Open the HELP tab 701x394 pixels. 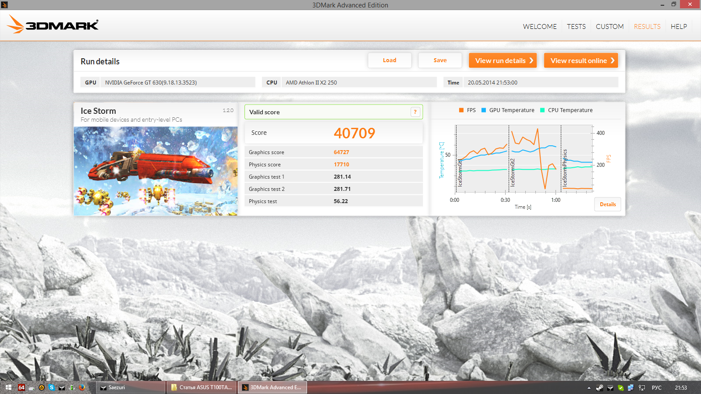point(679,27)
